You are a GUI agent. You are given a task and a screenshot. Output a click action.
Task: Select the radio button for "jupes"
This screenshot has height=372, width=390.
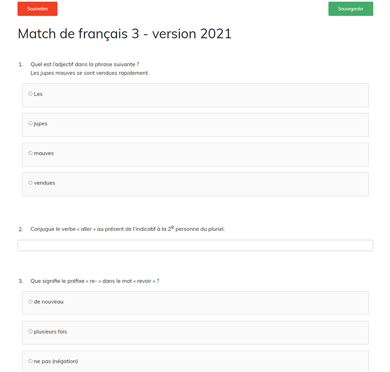[30, 124]
